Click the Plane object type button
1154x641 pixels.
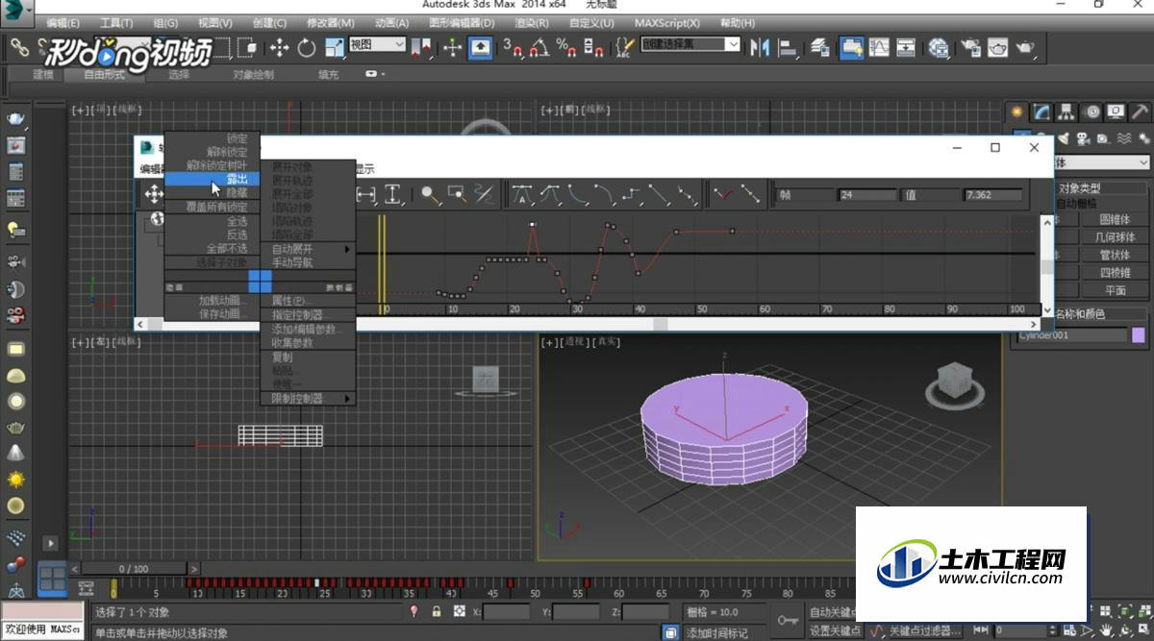(1115, 290)
